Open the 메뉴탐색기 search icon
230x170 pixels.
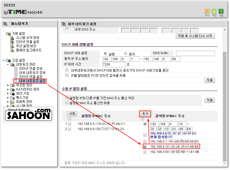pos(5,24)
